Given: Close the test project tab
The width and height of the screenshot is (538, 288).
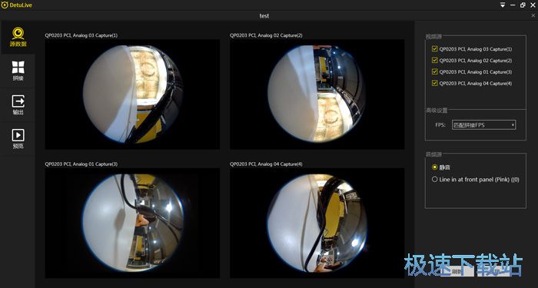Looking at the screenshot, I should (x=533, y=16).
